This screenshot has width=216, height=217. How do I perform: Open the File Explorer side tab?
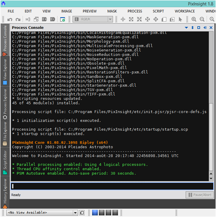[x=5, y=134]
